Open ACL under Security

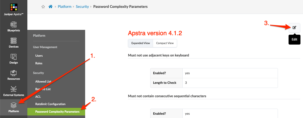tap(38, 96)
